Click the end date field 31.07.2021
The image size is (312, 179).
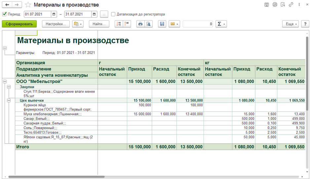coord(78,14)
